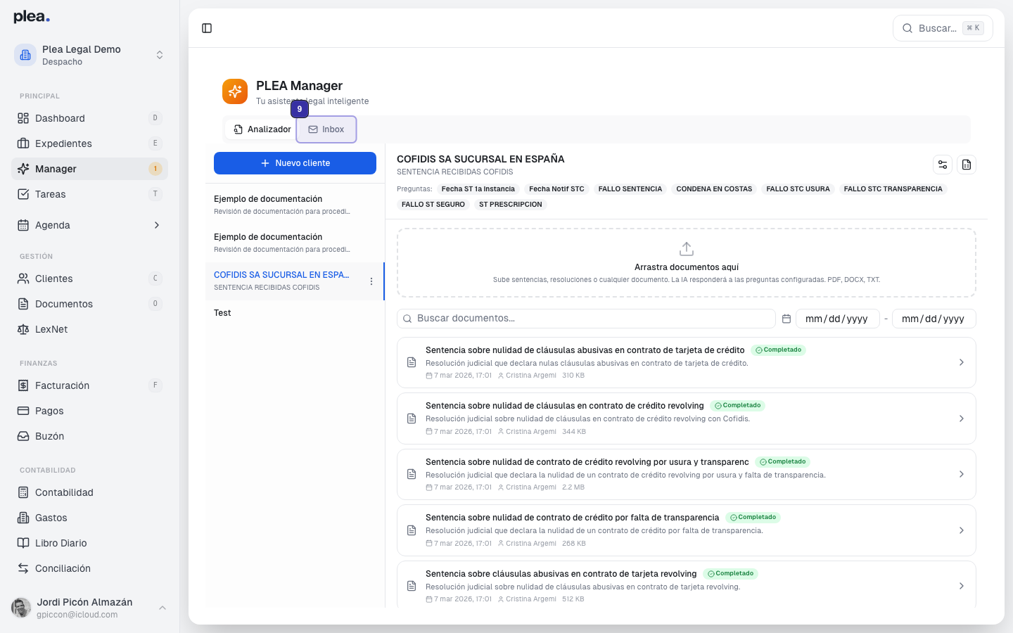The height and width of the screenshot is (633, 1013).
Task: Open global Buscar search box
Action: pos(943,28)
